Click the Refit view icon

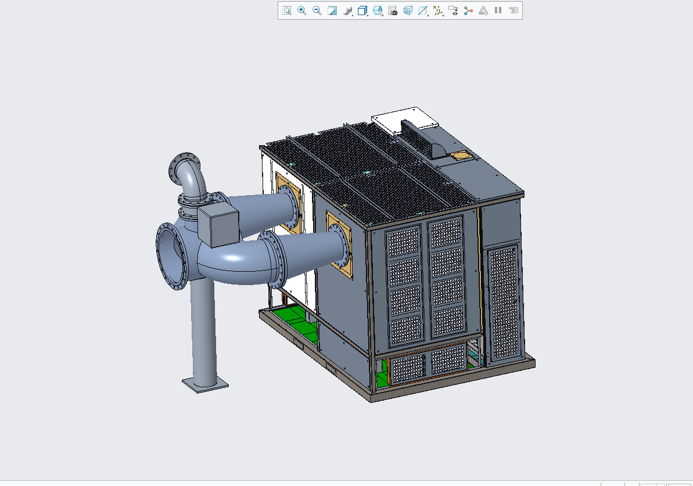[x=287, y=10]
